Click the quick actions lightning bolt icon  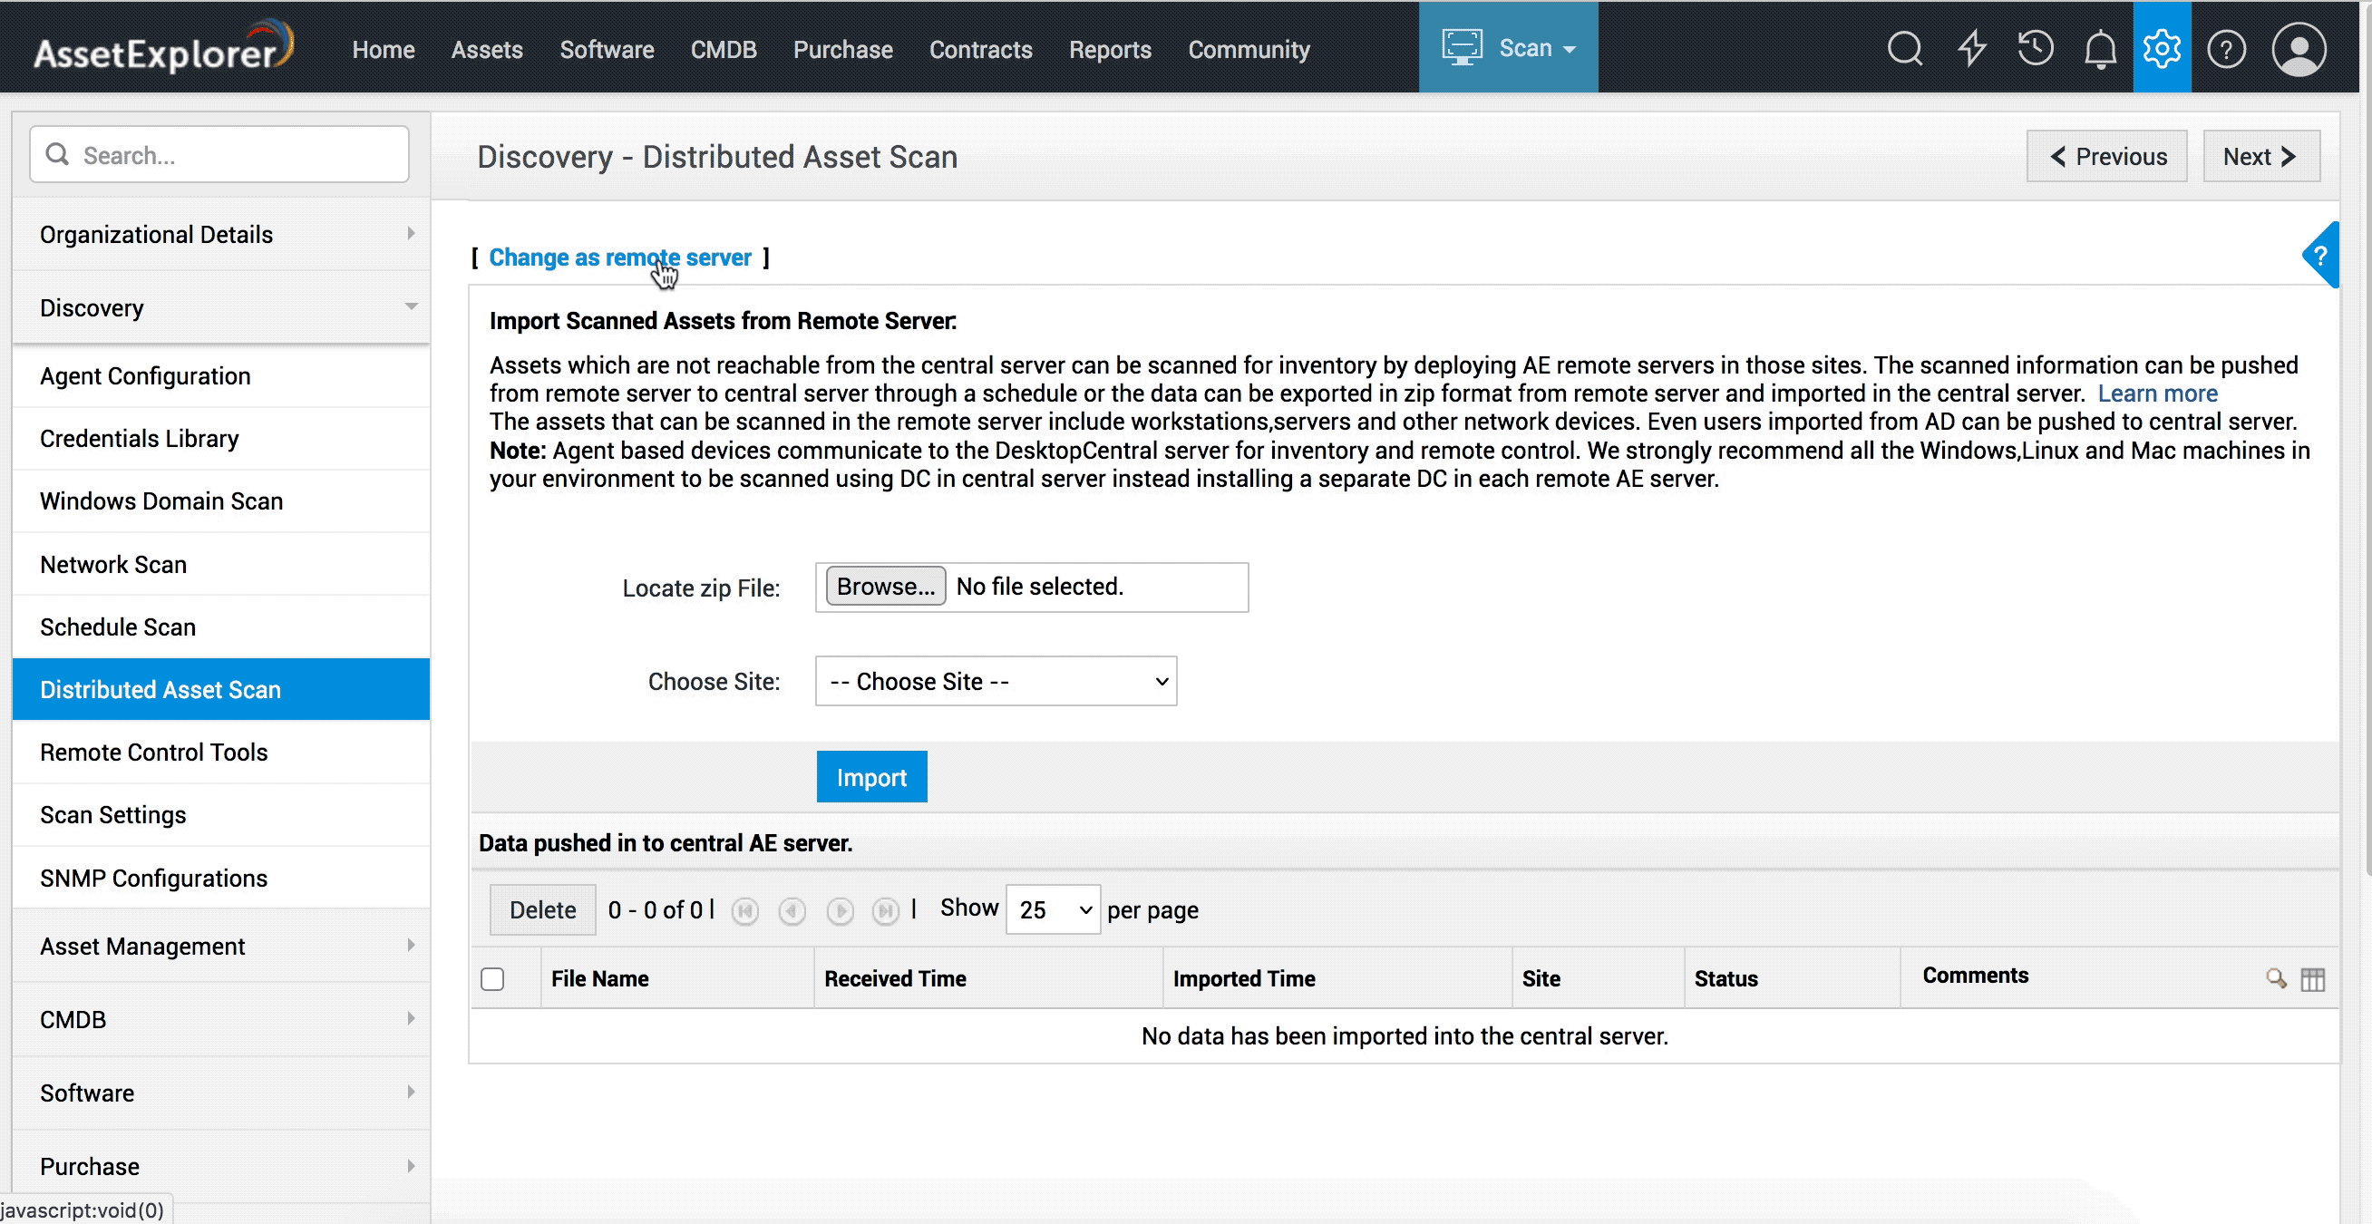(x=1970, y=49)
